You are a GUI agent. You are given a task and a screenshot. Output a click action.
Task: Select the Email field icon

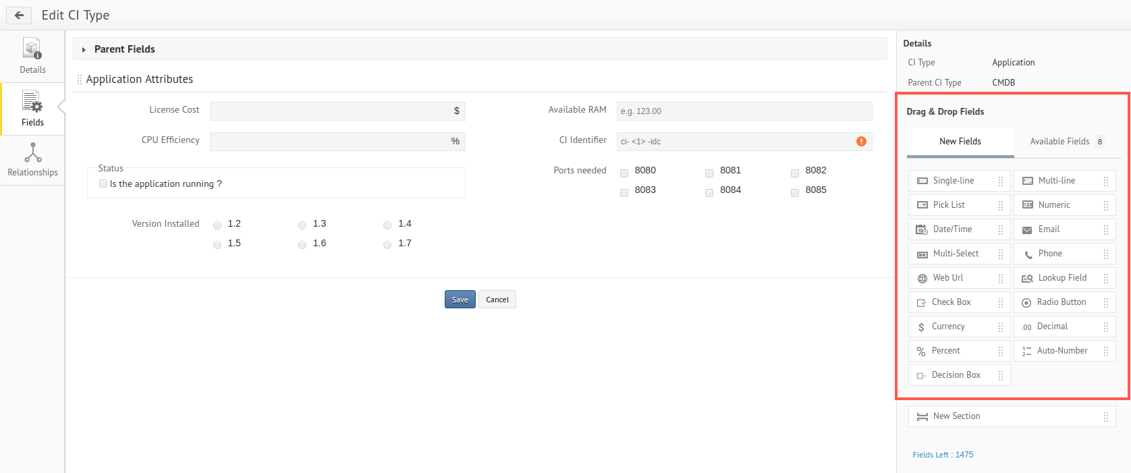tap(1027, 230)
